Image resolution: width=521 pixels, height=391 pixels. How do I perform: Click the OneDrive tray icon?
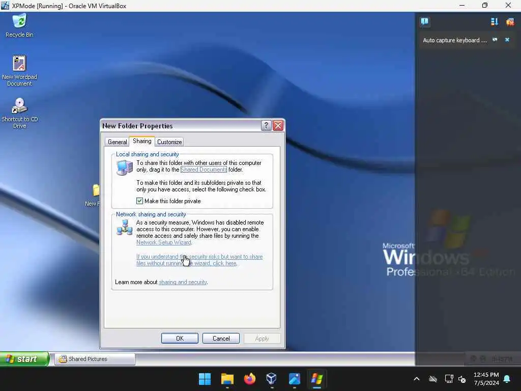tap(432, 379)
